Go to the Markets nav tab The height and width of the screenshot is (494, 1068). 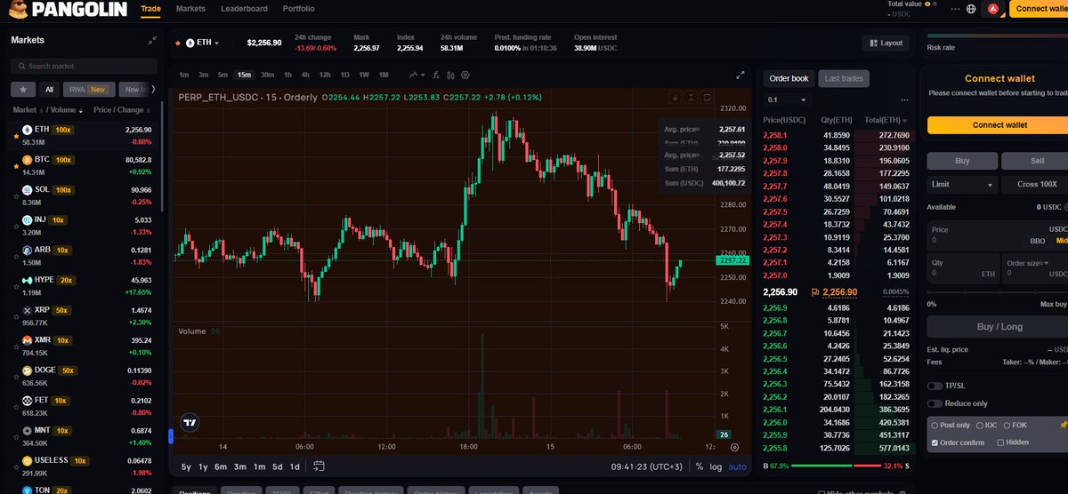coord(190,9)
